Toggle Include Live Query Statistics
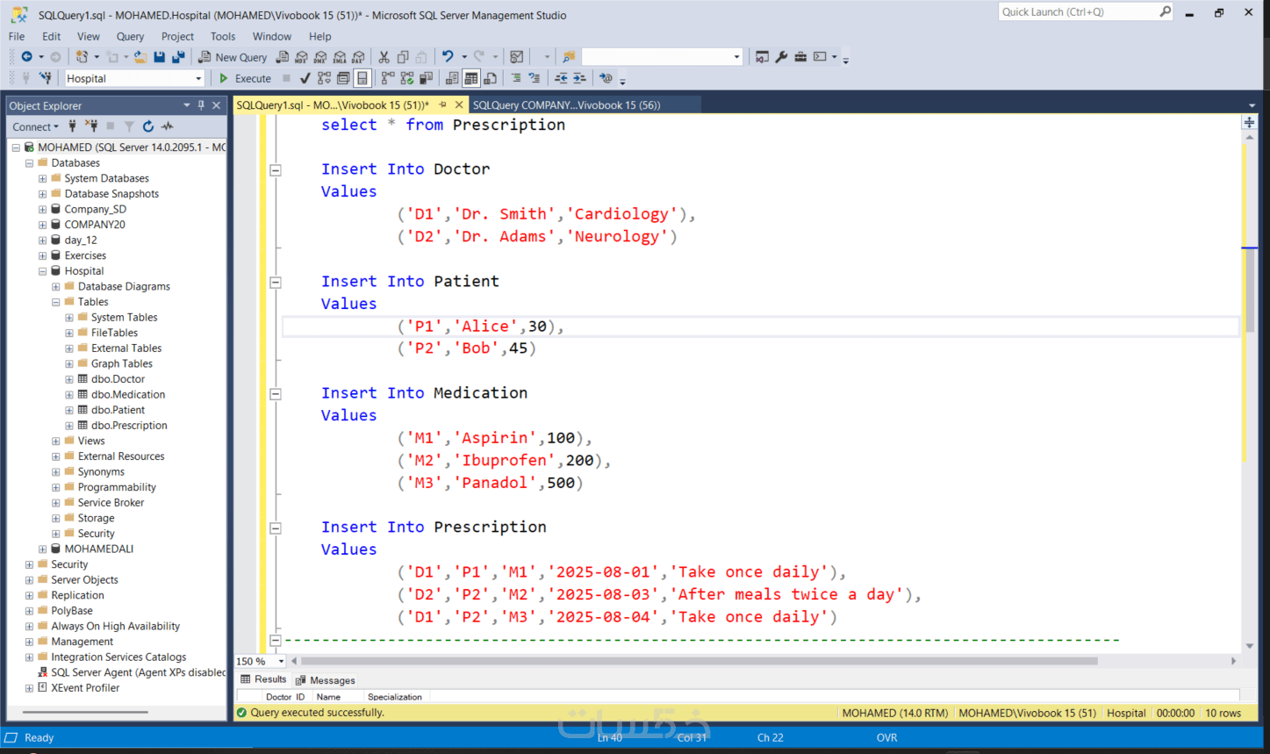The image size is (1270, 754). click(406, 78)
